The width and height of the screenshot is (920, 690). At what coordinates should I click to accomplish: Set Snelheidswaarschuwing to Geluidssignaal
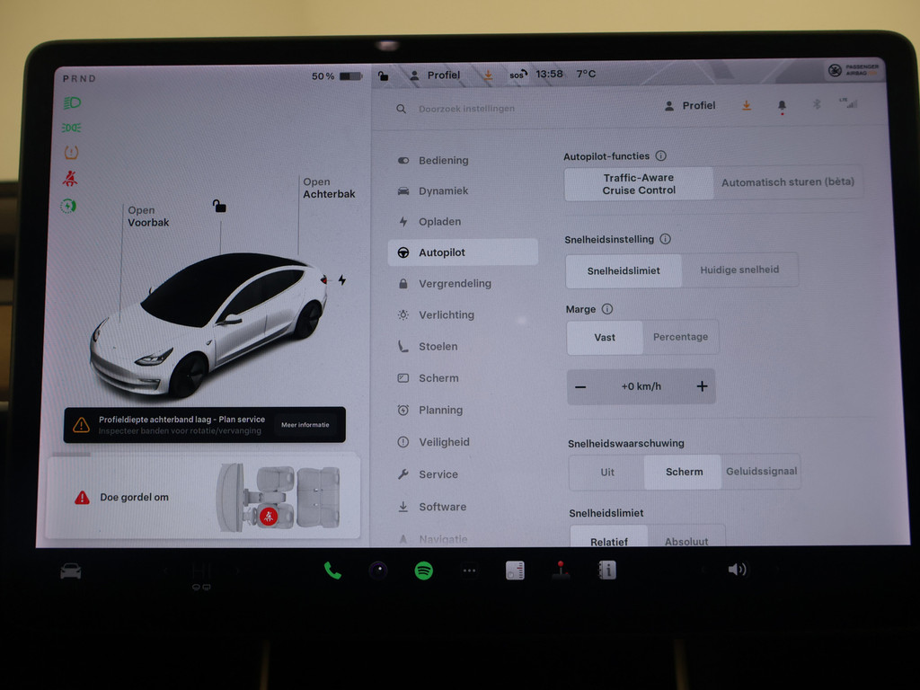(x=761, y=472)
